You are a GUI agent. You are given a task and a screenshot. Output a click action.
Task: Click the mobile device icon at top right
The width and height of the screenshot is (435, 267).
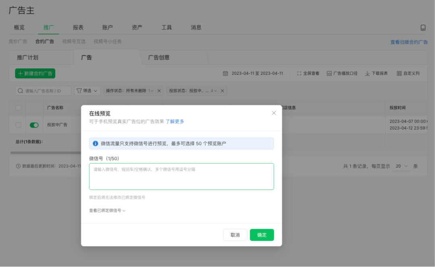423,28
